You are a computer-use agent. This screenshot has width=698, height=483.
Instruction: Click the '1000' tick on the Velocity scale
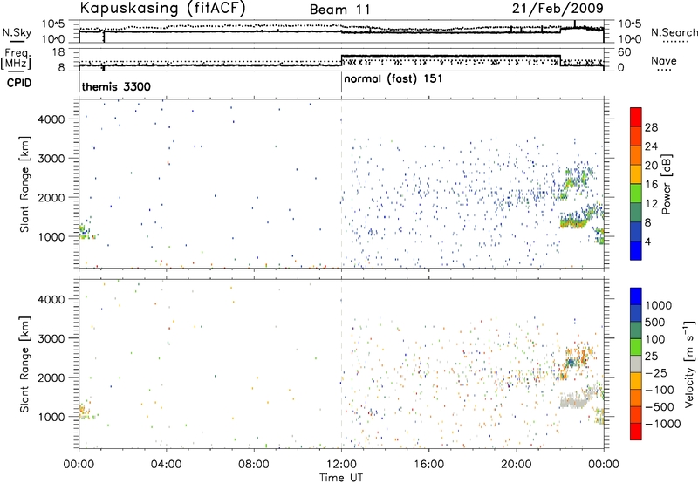tap(658, 305)
